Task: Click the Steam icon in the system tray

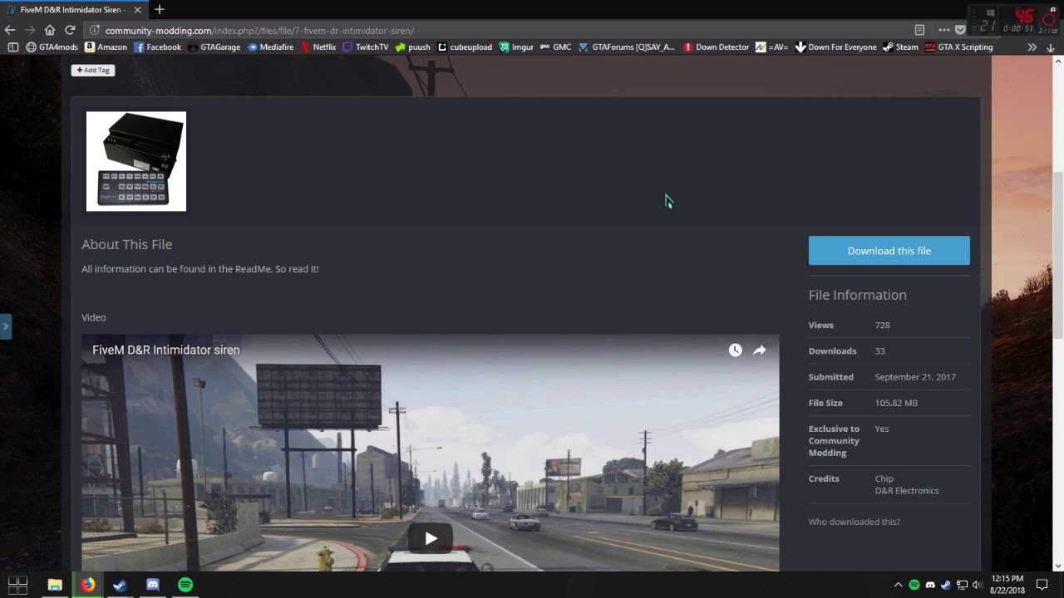Action: 945,585
